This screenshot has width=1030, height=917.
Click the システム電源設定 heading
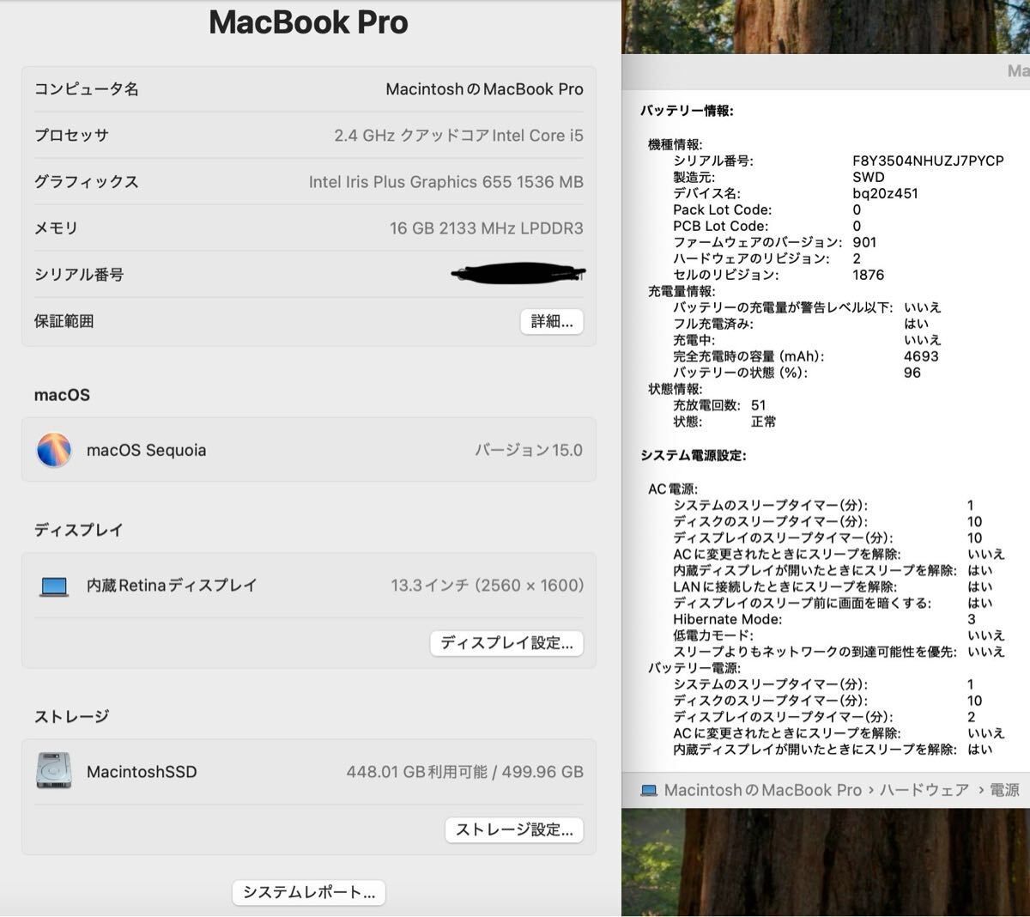[x=693, y=455]
